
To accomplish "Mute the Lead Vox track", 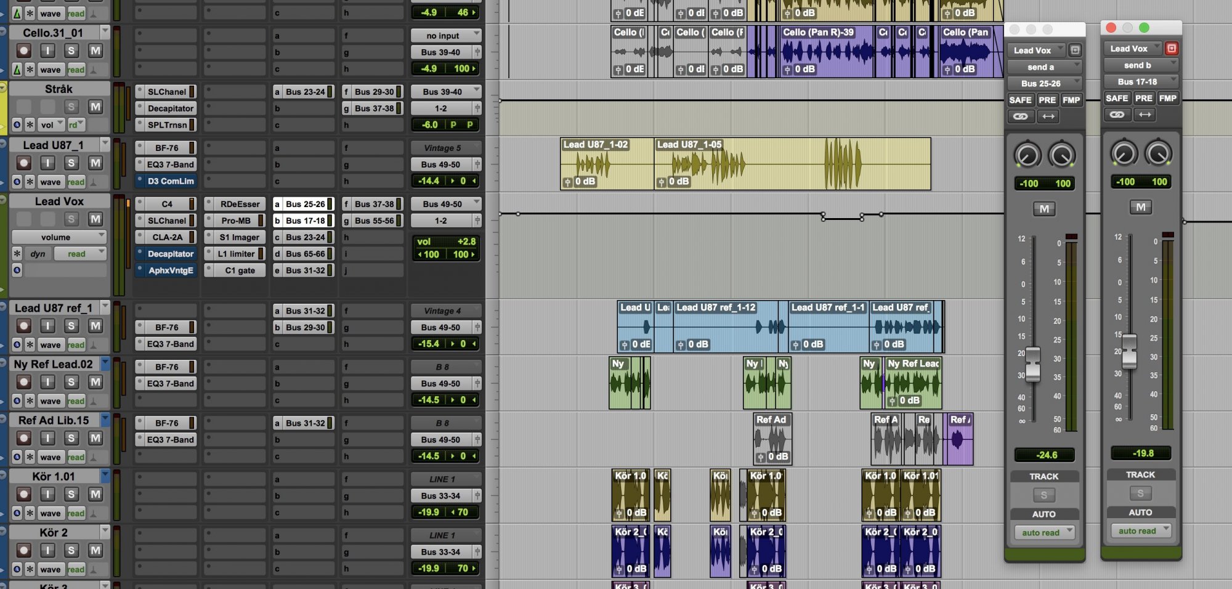I will coord(95,219).
